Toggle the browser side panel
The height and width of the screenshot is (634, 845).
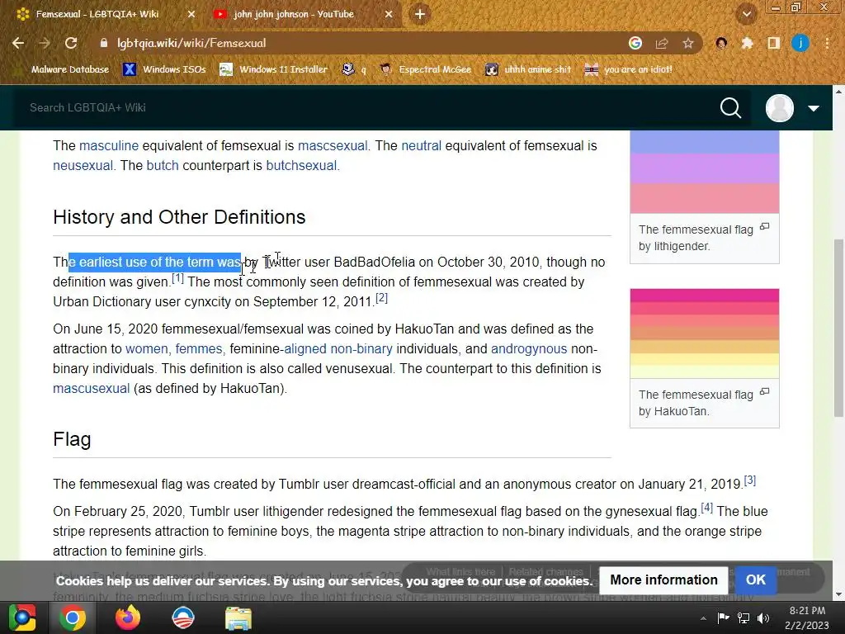[773, 43]
